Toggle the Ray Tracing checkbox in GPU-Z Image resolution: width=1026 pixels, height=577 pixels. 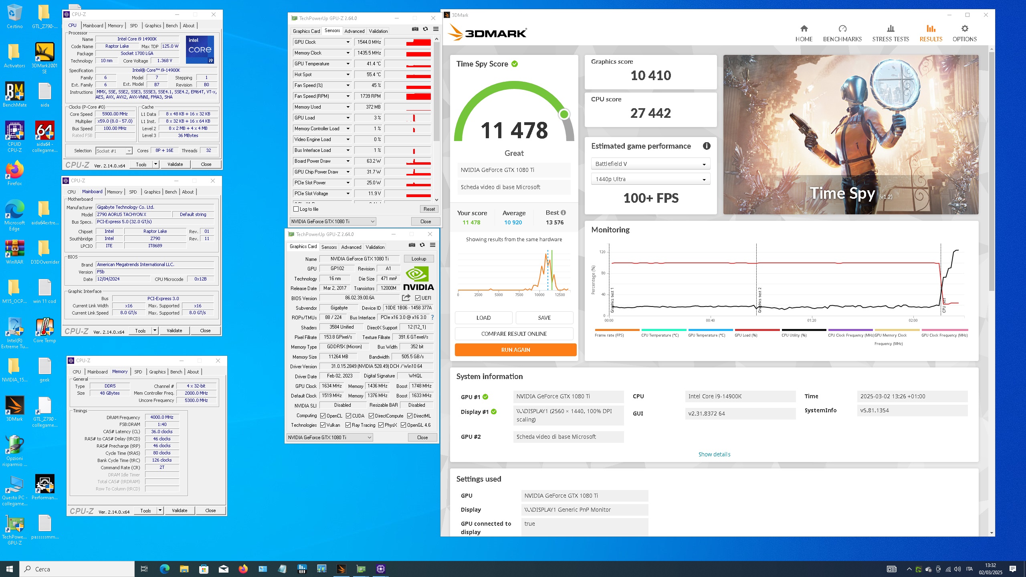point(348,425)
